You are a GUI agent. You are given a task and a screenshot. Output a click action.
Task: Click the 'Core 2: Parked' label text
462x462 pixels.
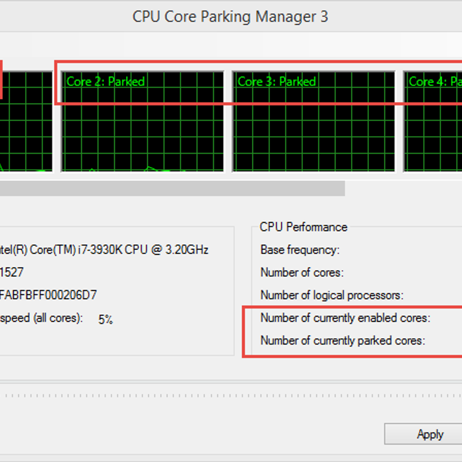pyautogui.click(x=105, y=82)
